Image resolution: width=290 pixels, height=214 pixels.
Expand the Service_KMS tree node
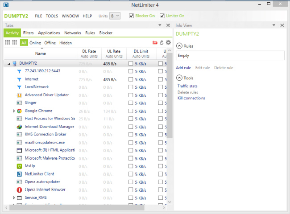(14, 198)
